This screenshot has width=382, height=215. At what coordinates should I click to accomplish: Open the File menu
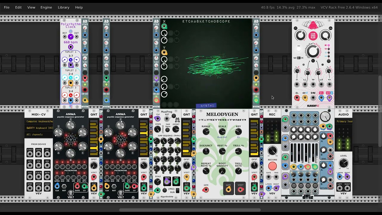7,7
